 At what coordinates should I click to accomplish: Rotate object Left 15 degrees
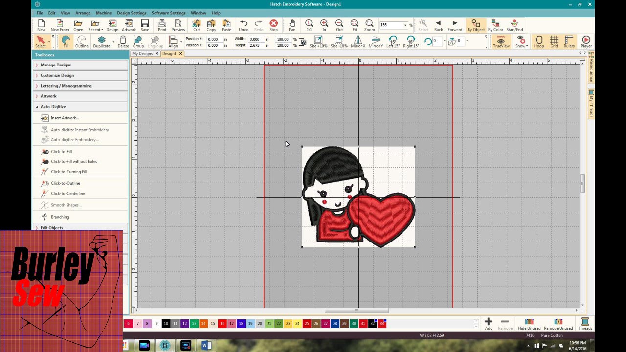tap(393, 42)
